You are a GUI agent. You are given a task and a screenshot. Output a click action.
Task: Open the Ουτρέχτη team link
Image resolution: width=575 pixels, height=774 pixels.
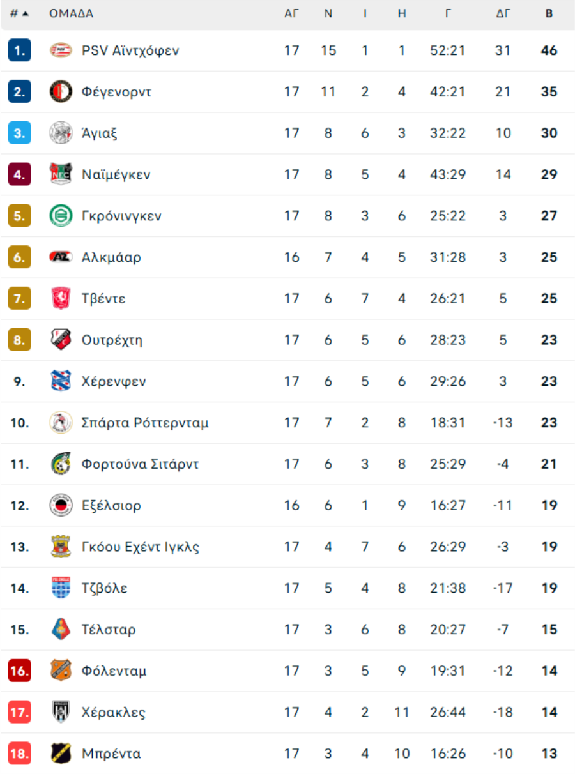[112, 340]
